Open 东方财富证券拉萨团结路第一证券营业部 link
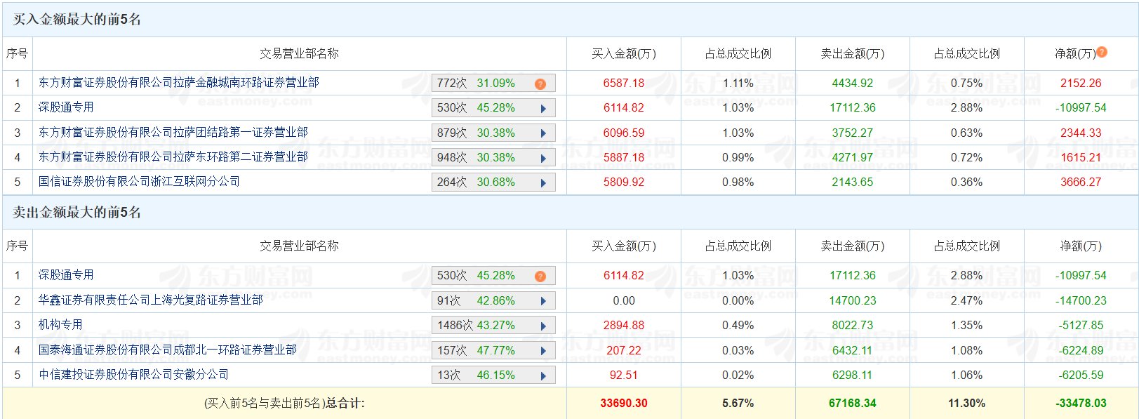Screen dimensions: 1139x419 coord(173,133)
